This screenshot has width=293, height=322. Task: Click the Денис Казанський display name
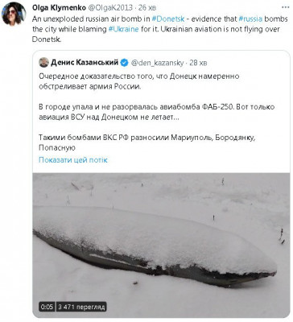pos(85,63)
